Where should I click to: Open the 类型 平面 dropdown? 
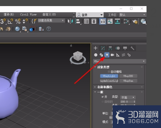(x=128, y=97)
